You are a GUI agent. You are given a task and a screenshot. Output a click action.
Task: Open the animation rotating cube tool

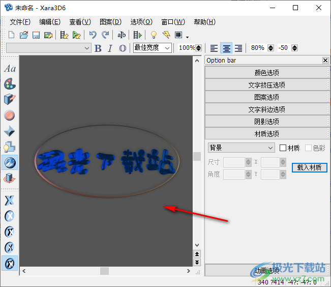point(10,179)
